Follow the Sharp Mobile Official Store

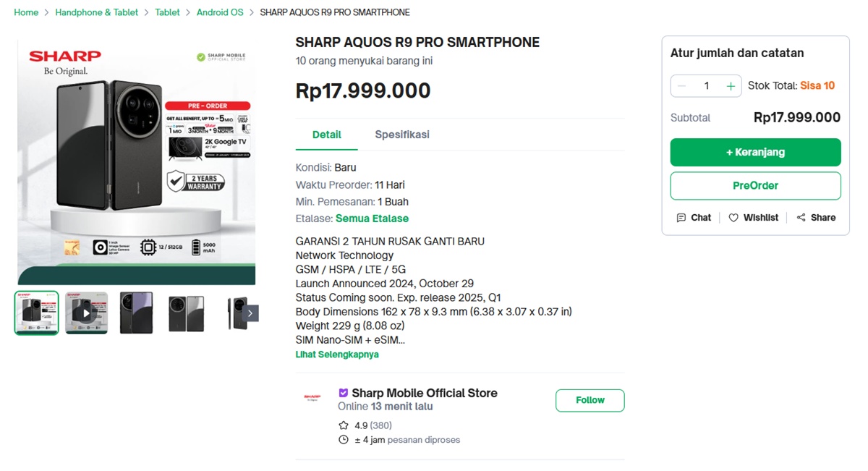[590, 400]
